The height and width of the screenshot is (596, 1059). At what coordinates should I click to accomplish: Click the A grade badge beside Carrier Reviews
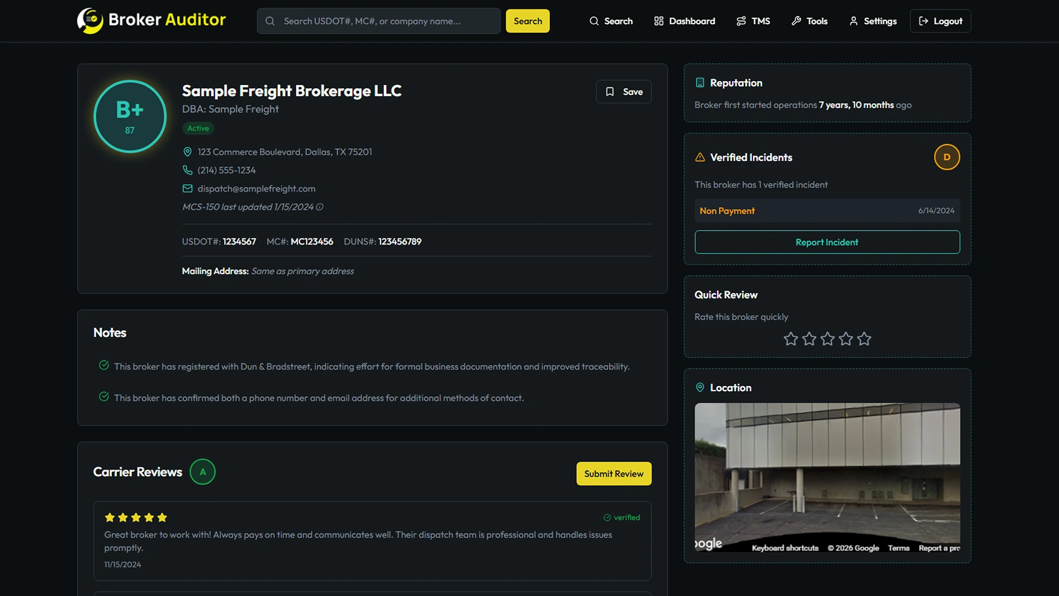point(202,472)
